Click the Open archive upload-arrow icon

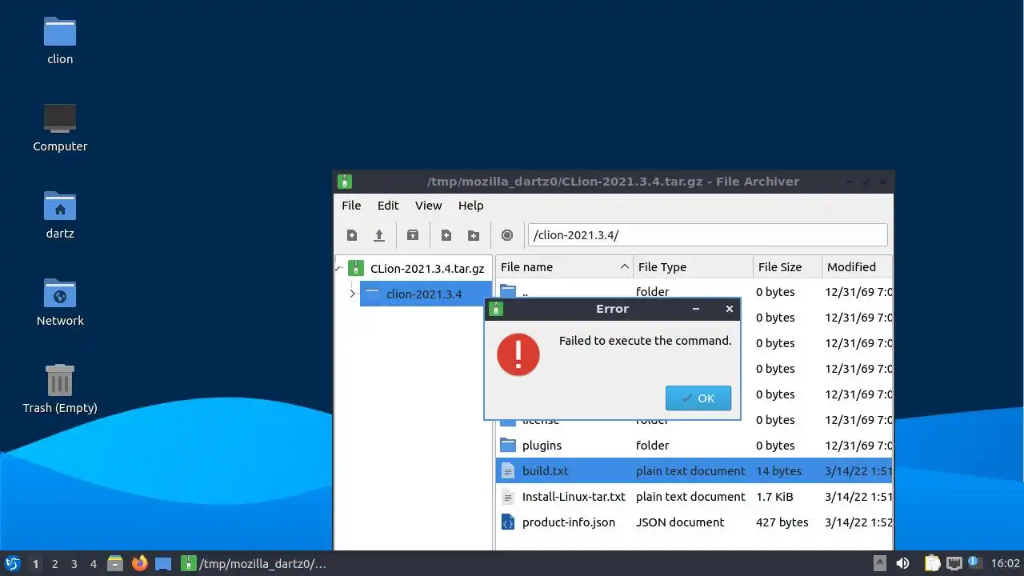tap(379, 235)
